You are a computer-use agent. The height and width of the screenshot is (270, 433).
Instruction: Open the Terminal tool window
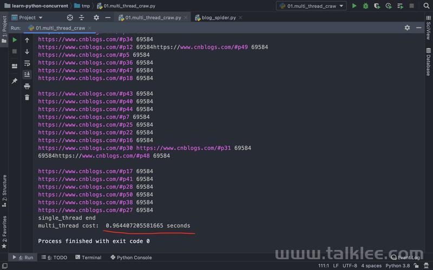[x=88, y=258]
